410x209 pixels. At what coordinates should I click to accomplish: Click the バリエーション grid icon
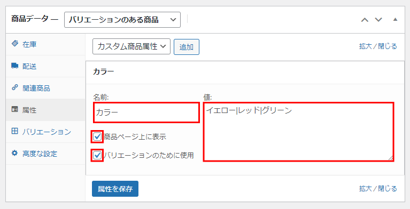[15, 131]
